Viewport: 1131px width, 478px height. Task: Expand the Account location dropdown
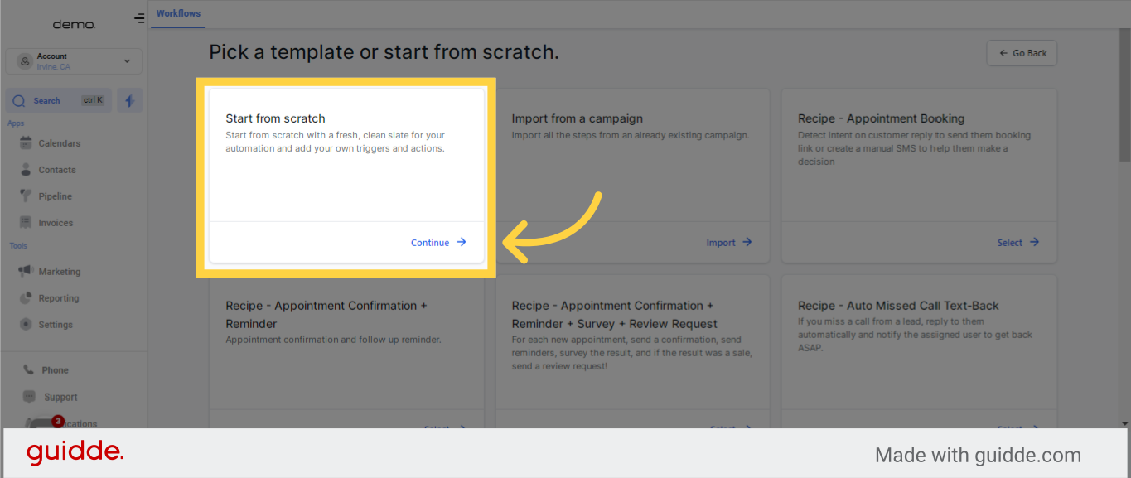[74, 61]
